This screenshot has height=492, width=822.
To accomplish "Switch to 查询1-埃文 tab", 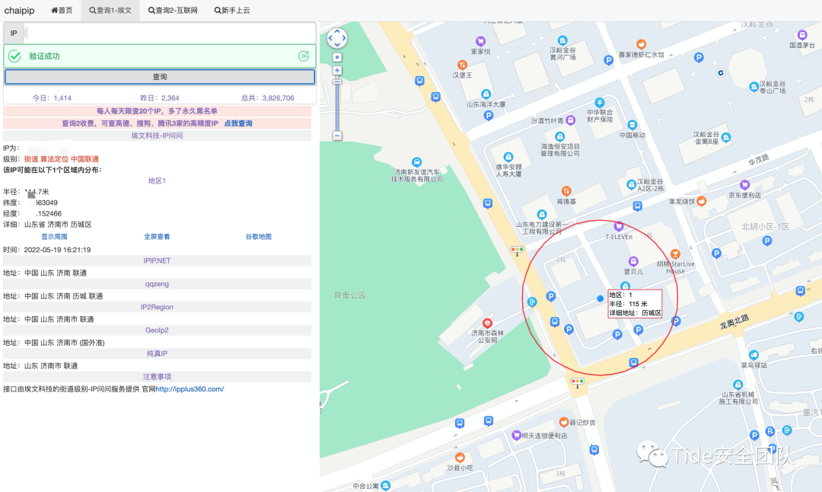I will point(110,10).
